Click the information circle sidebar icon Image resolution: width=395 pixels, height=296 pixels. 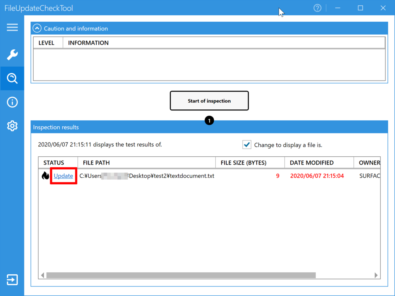coord(12,102)
